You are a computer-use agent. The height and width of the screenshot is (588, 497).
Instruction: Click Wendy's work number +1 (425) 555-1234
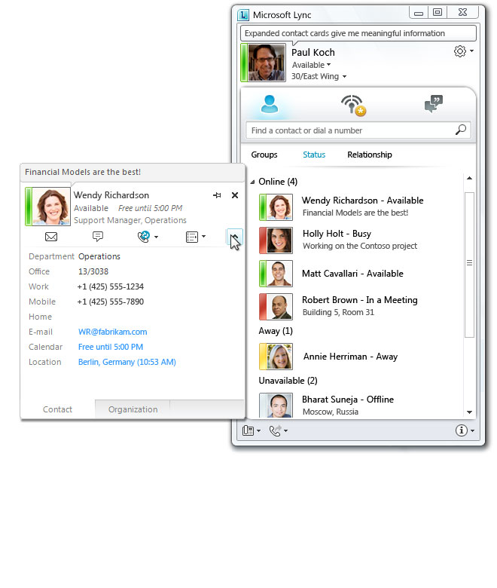tap(111, 286)
